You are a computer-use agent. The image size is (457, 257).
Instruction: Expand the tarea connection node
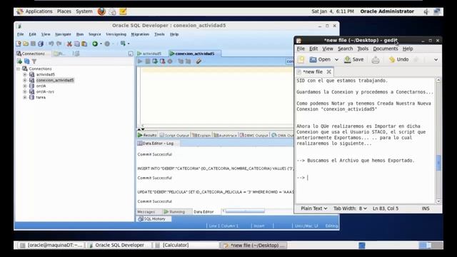[x=25, y=97]
